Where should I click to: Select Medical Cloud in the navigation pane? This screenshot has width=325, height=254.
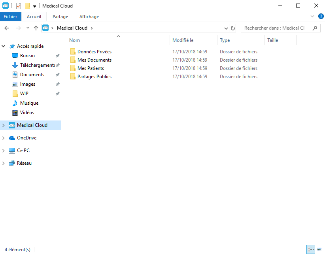[32, 125]
